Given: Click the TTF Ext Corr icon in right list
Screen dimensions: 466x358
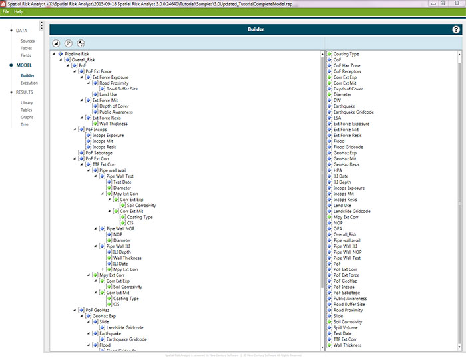Looking at the screenshot, I should pyautogui.click(x=330, y=339).
